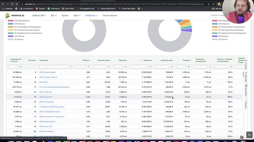
Task: Click the filter funnel for Товаров с продажами column
Action: (x=210, y=67)
